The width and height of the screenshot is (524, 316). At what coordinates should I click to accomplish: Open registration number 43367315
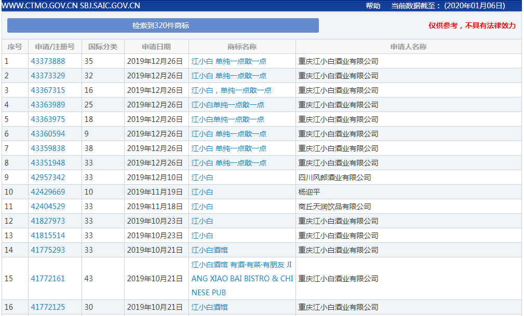point(48,90)
